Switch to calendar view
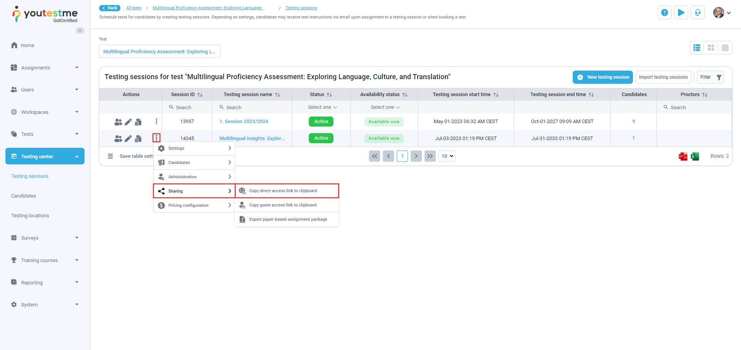Viewport: 741px width, 350px height. pos(725,48)
